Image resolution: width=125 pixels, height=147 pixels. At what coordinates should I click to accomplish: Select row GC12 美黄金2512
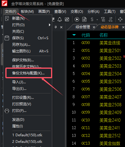click(x=96, y=136)
